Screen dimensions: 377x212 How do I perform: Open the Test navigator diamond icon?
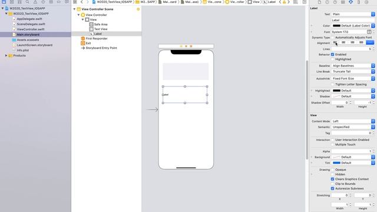pos(43,2)
